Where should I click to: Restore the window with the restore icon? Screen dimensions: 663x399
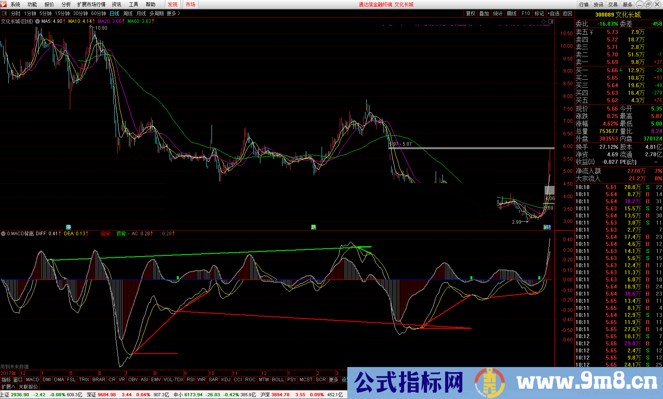point(648,4)
